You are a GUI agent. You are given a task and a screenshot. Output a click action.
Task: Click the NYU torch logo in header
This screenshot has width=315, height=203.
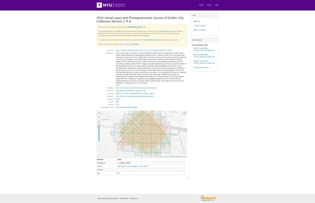[99, 5]
